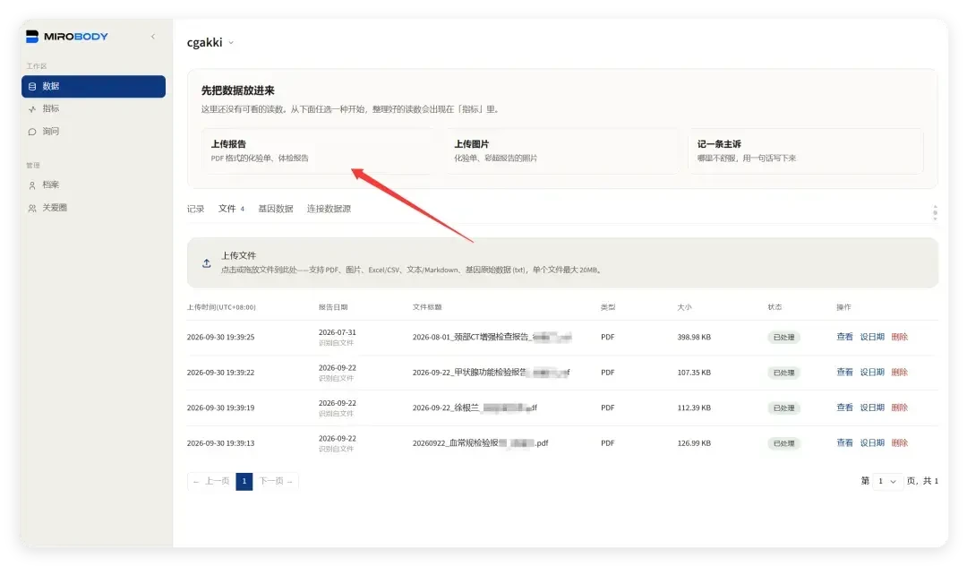Click file name 2026-09-22_甲状腺功能检验报告

point(491,373)
